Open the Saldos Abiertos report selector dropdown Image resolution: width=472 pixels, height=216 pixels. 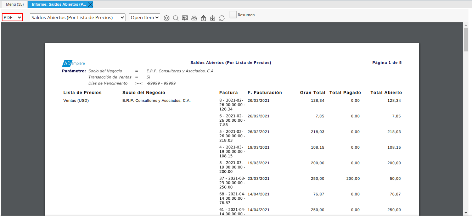[78, 17]
